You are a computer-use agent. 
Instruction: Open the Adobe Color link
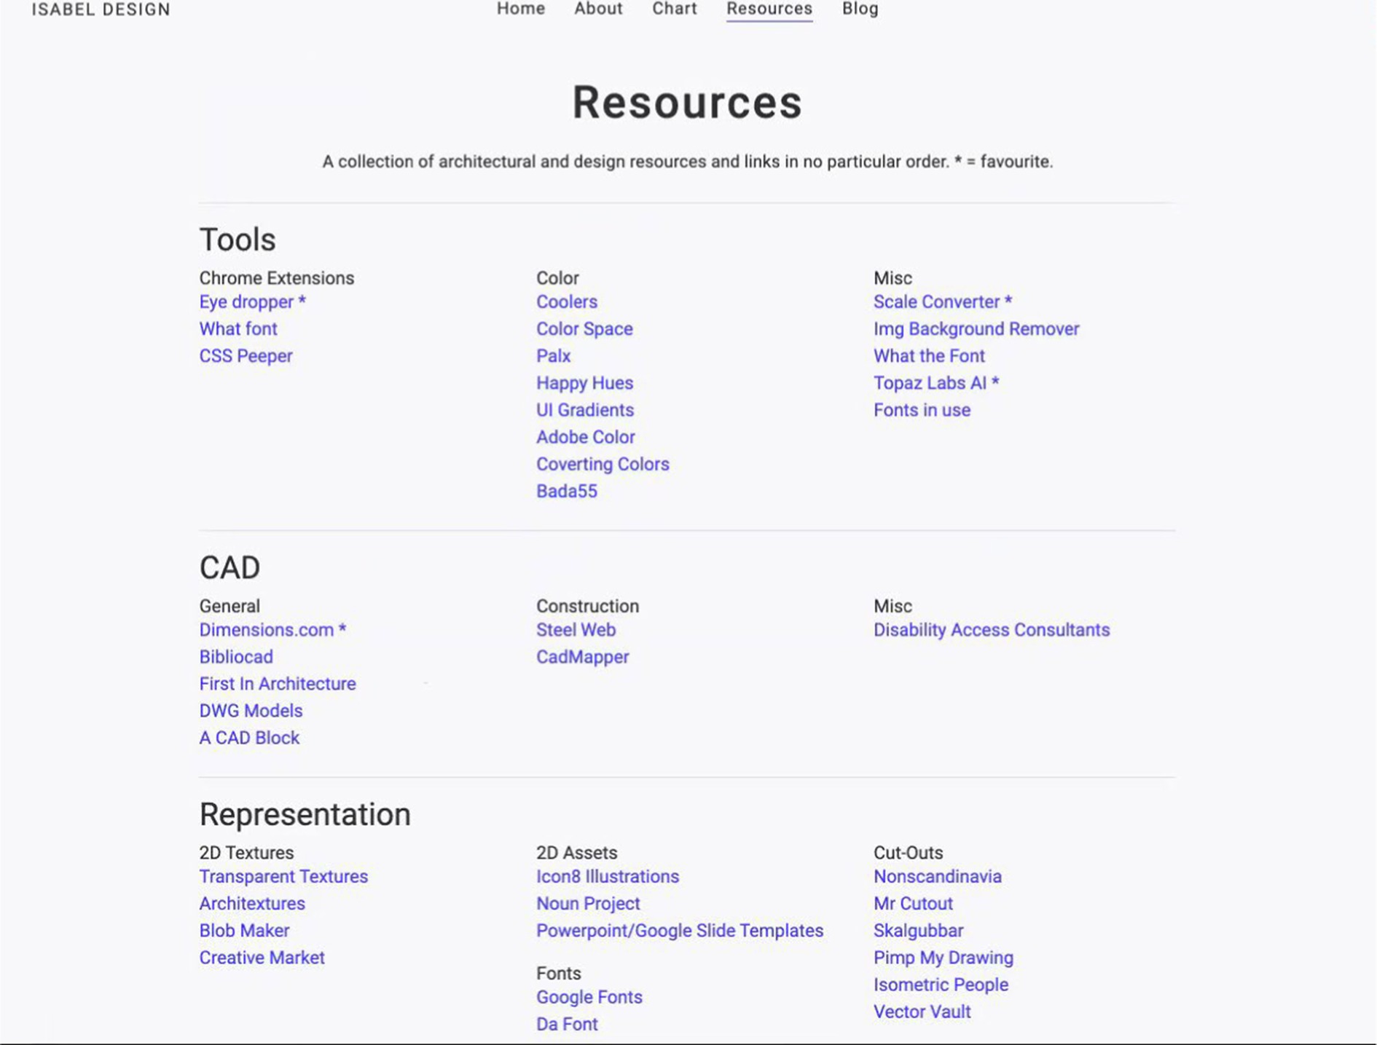[585, 436]
